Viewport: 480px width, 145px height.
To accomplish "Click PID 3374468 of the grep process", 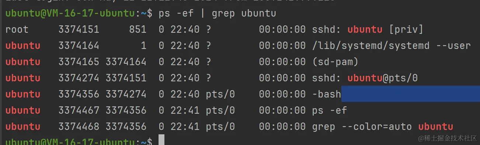I will click(x=79, y=127).
